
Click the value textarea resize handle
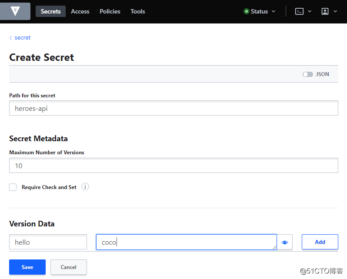pyautogui.click(x=274, y=247)
